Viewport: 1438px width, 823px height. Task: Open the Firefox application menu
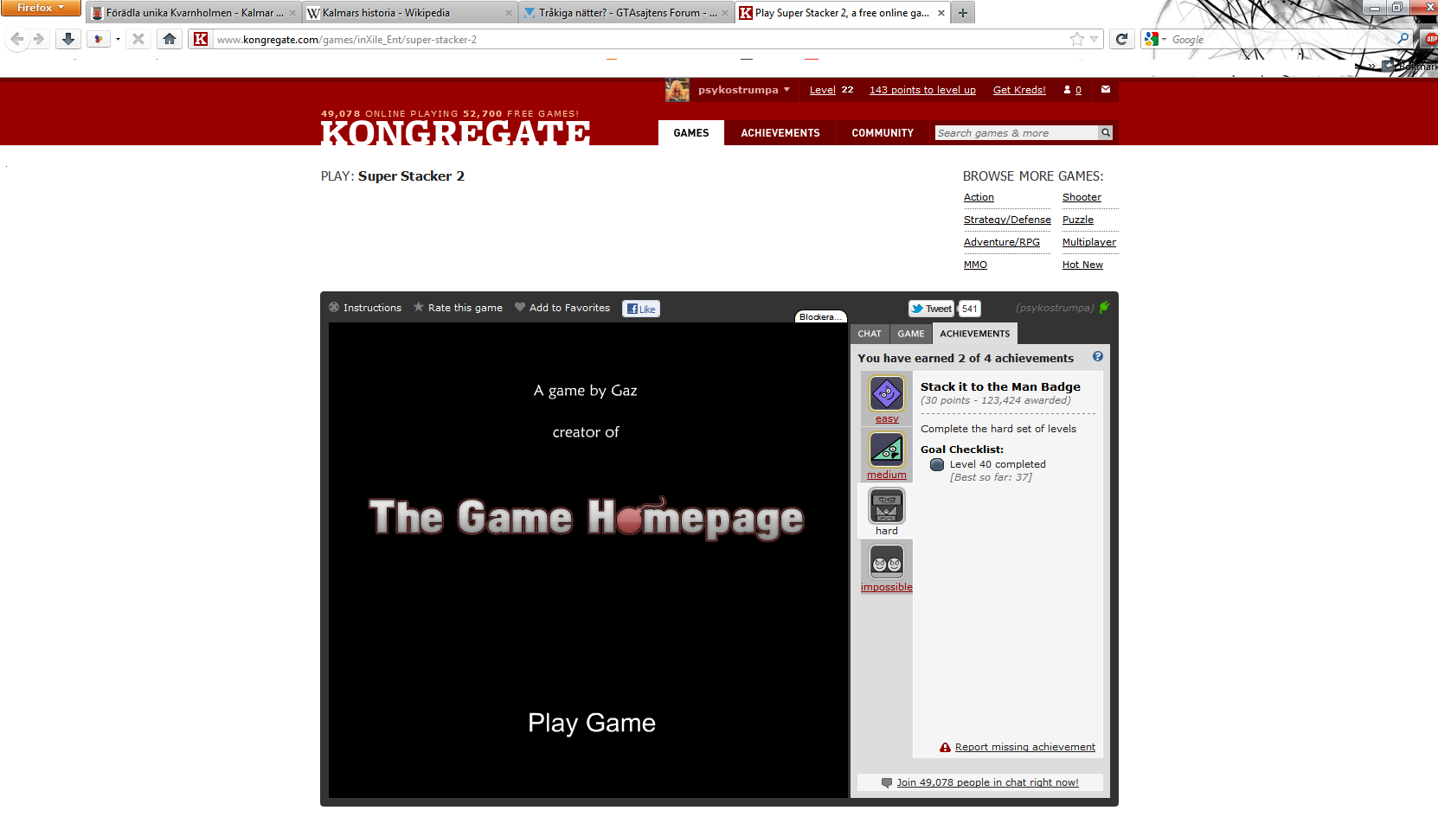tap(40, 8)
